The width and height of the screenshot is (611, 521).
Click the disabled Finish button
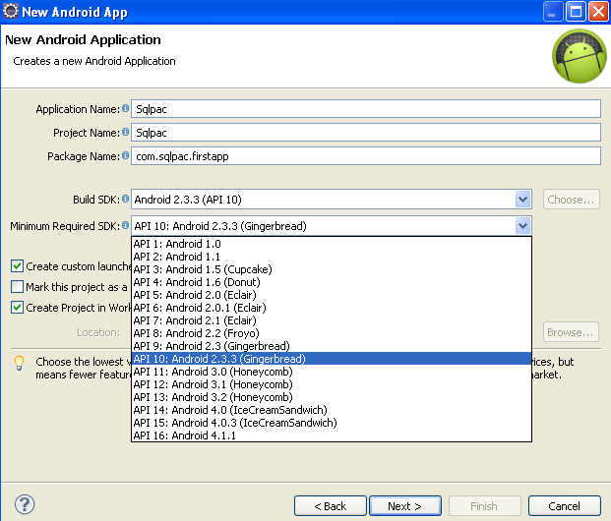[x=485, y=506]
